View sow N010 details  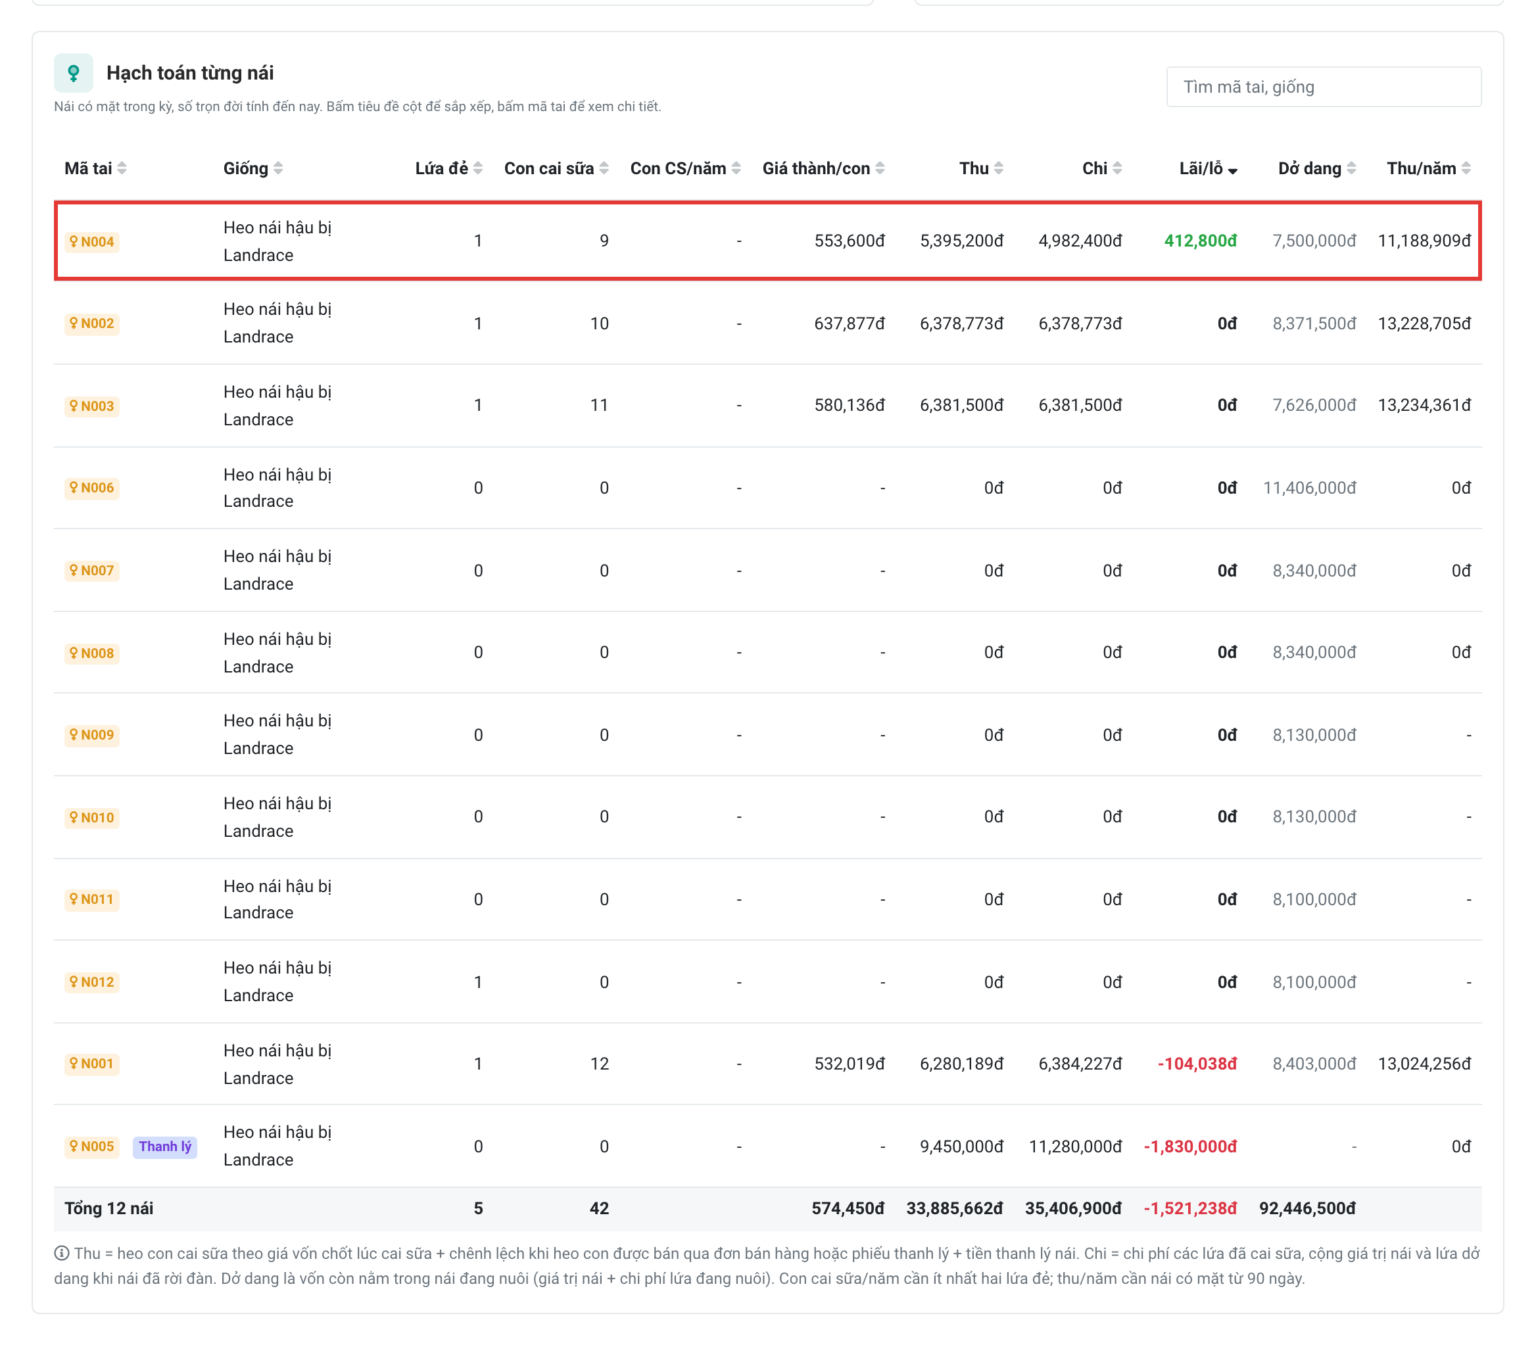(x=91, y=817)
